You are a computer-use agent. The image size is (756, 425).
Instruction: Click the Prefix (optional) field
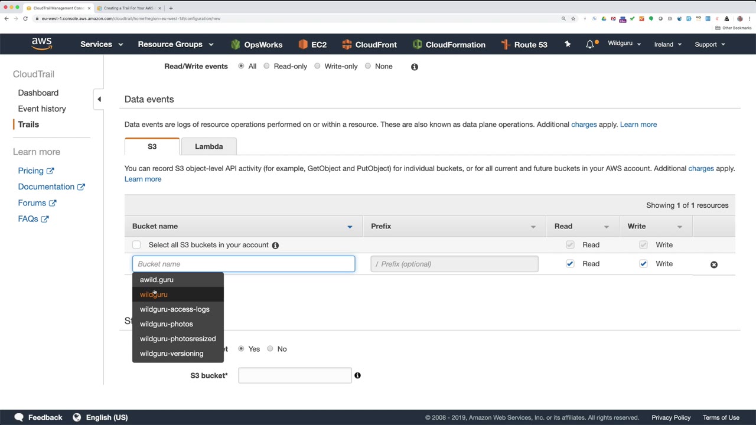tap(454, 264)
